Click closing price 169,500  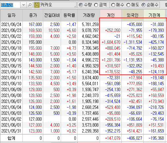pyautogui.click(x=35, y=30)
